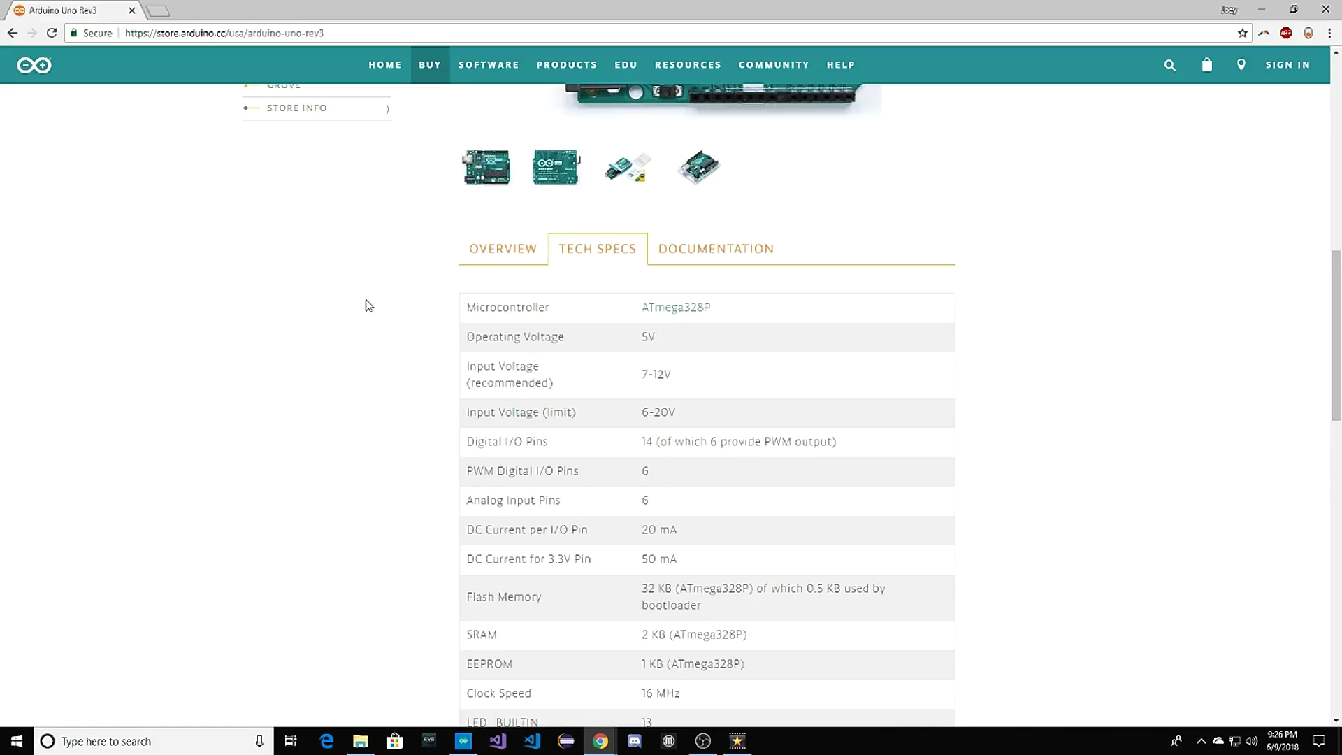Open the PRODUCTS menu in navbar

(566, 65)
